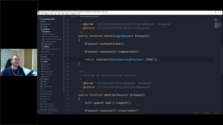Open the View menu
This screenshot has width=223, height=125.
click(55, 14)
